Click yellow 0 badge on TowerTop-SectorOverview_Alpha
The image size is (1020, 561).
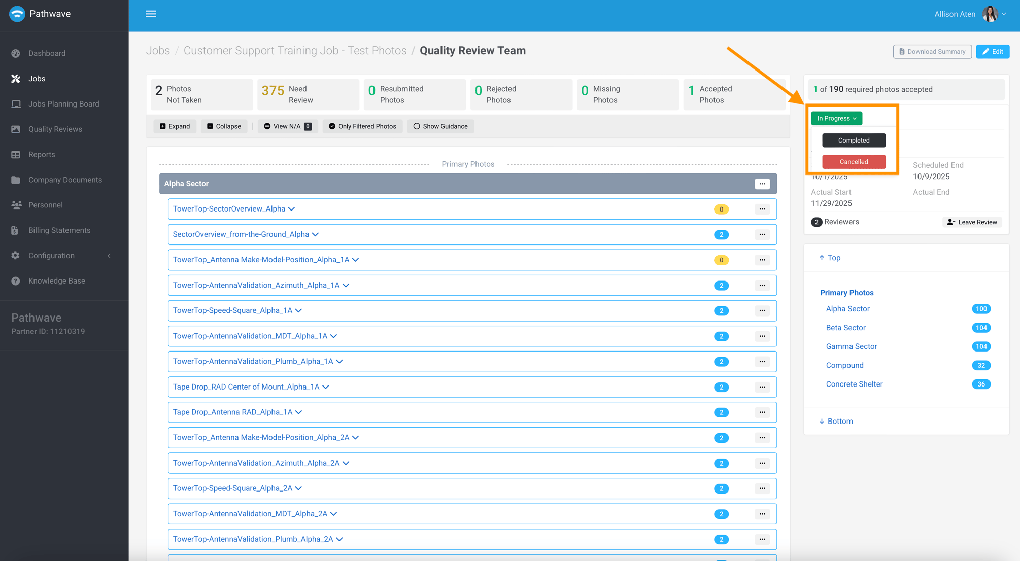721,209
